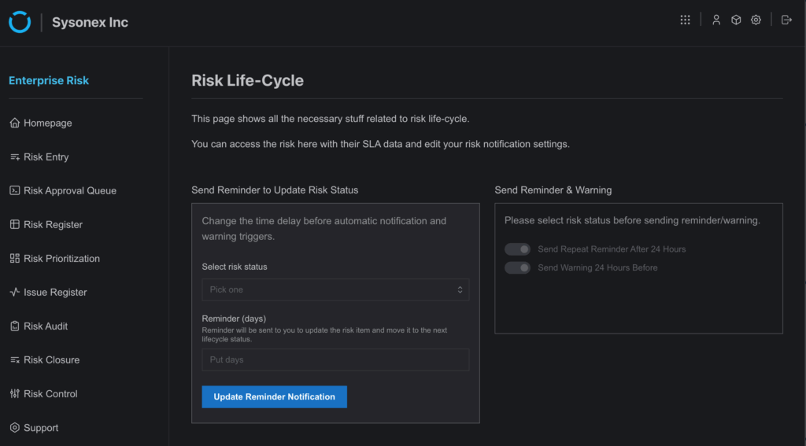This screenshot has width=806, height=446.
Task: Toggle Send Warning 24 Hours Before
Action: 517,267
